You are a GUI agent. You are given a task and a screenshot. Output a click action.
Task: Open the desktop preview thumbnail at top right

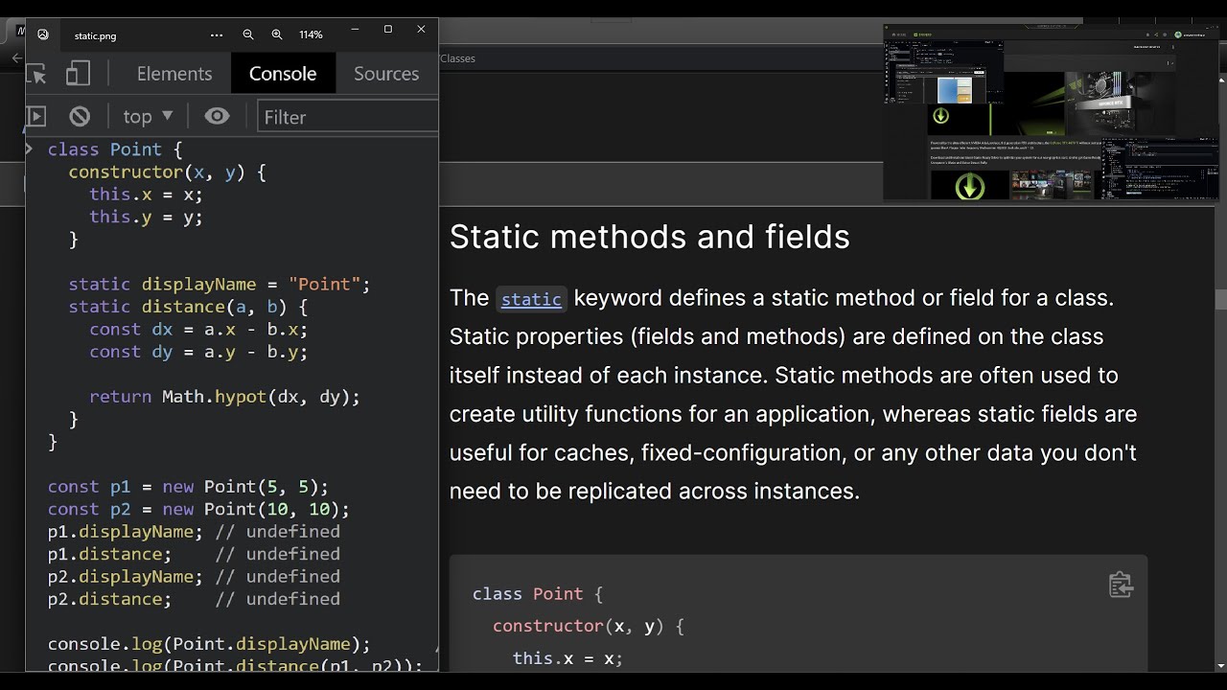1051,112
